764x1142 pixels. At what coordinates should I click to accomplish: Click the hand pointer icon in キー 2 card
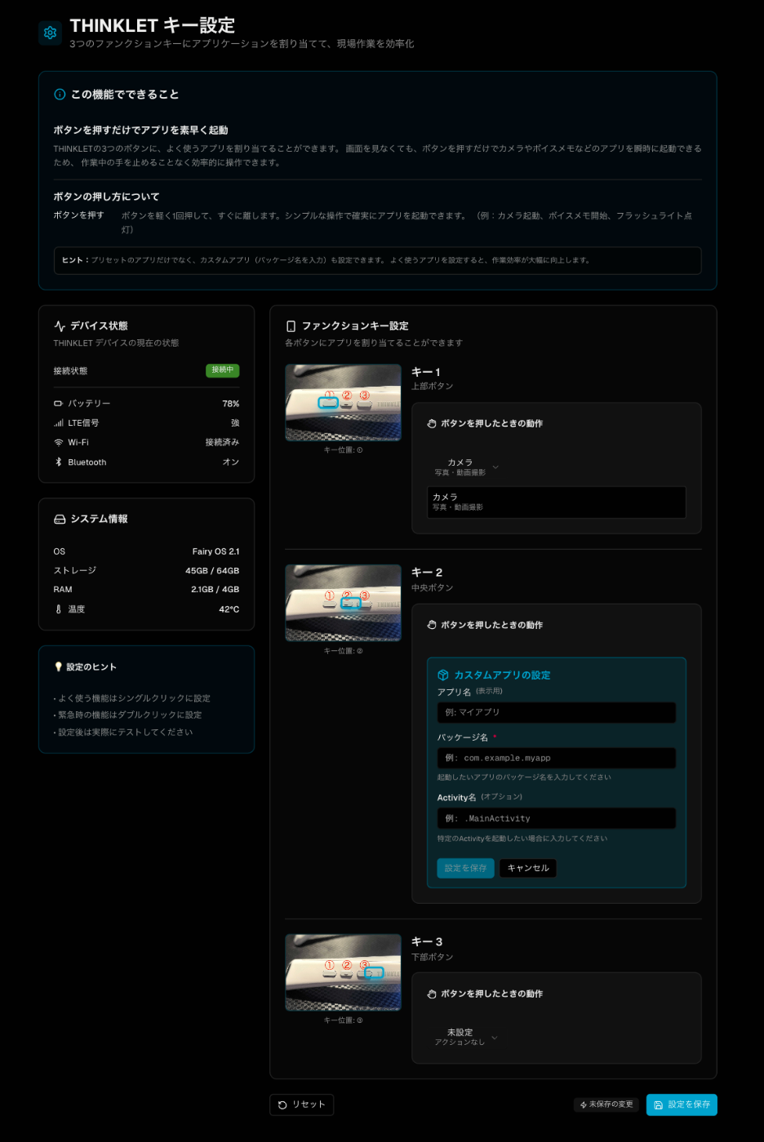point(432,626)
